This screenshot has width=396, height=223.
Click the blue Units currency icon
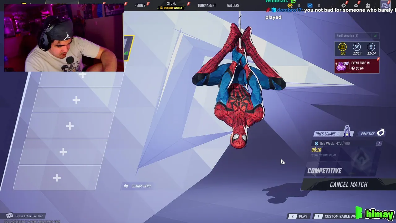pos(310,6)
